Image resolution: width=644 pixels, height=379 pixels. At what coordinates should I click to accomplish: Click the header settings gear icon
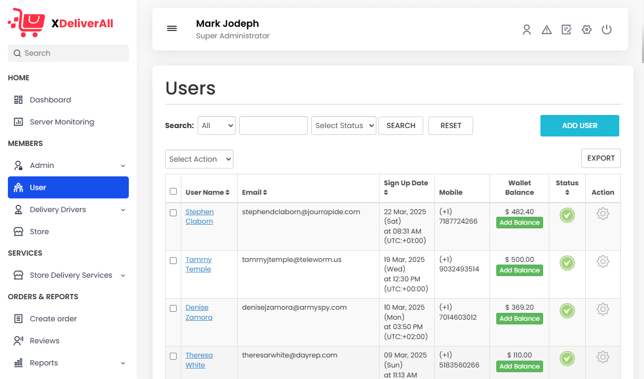587,30
